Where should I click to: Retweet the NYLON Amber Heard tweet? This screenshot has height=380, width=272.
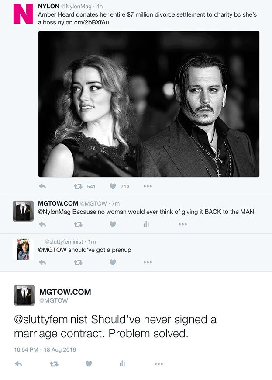(78, 186)
